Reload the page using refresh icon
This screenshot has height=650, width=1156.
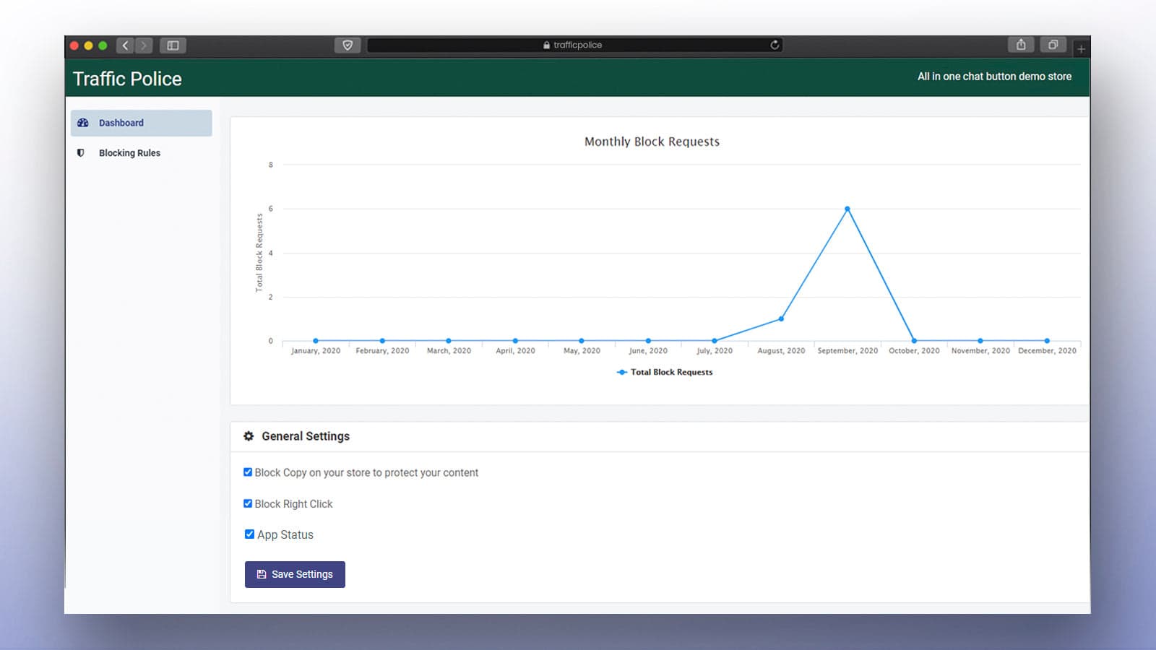[x=775, y=45]
